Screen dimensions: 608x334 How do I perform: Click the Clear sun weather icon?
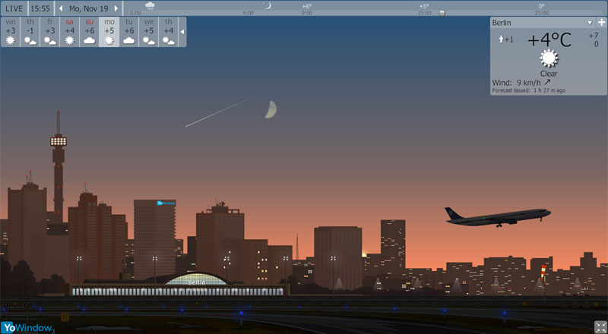coord(549,58)
